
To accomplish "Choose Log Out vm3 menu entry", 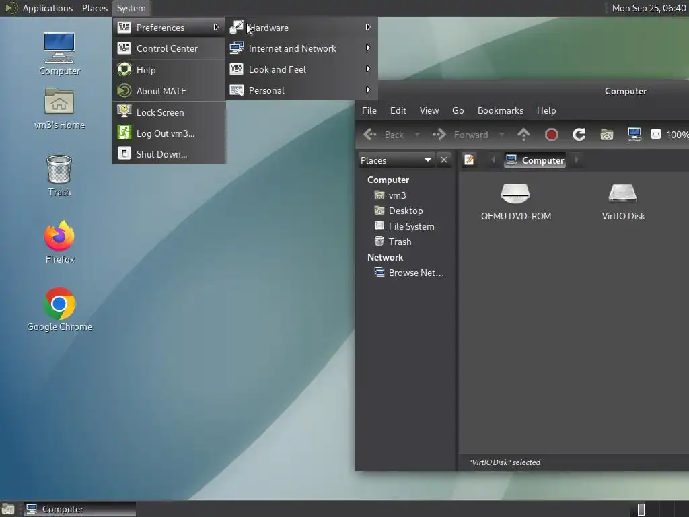I will (x=169, y=133).
